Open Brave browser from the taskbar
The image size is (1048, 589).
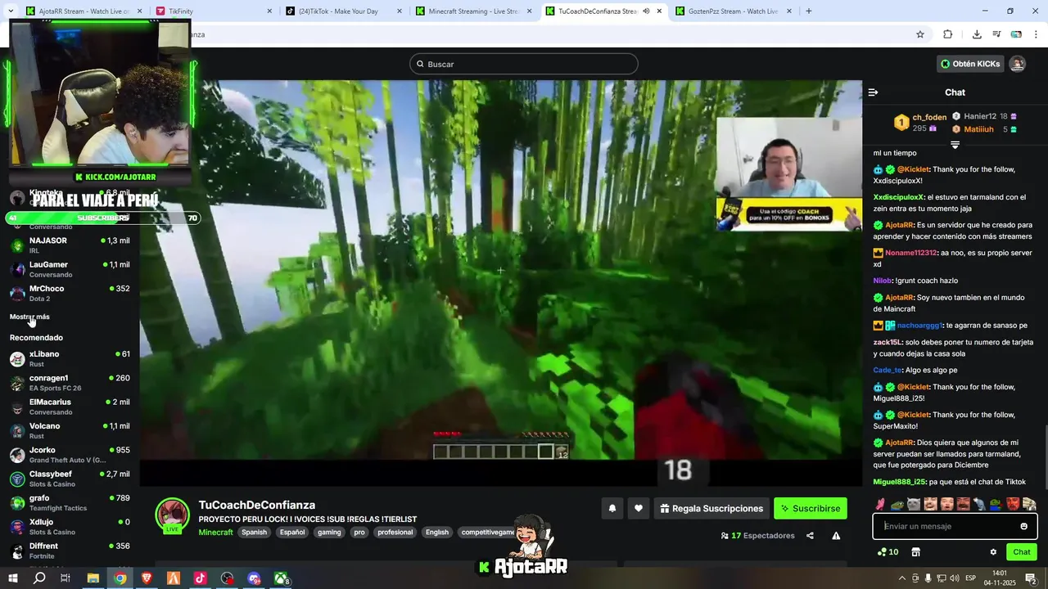point(147,578)
